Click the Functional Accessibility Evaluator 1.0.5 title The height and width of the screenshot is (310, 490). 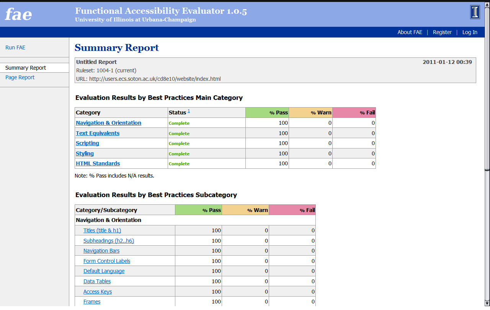coord(161,11)
